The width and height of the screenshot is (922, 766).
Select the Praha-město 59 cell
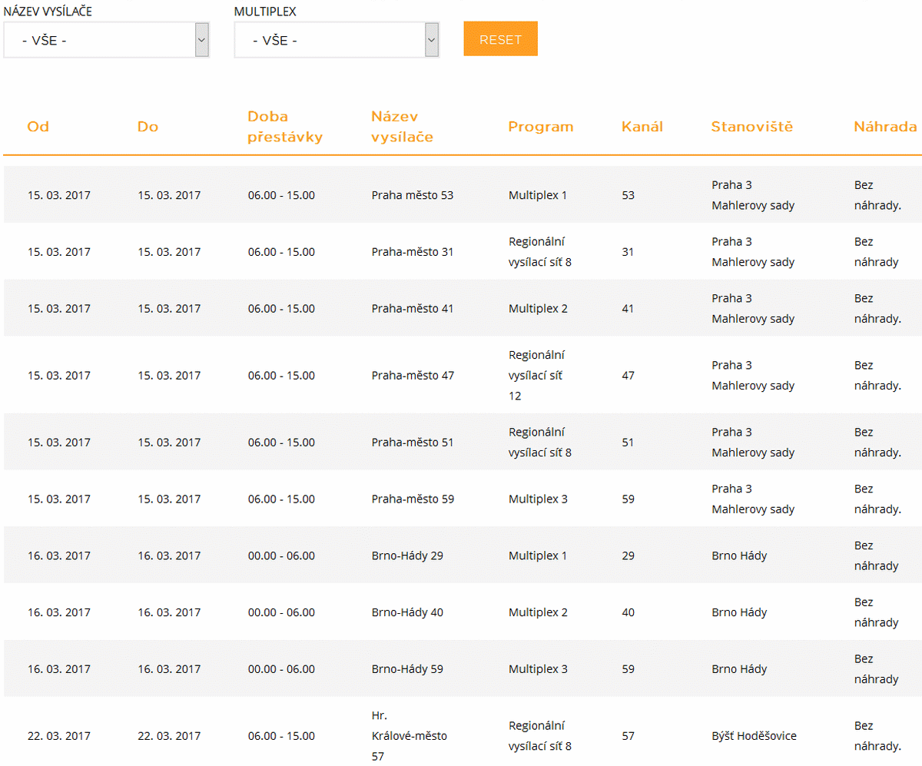413,499
